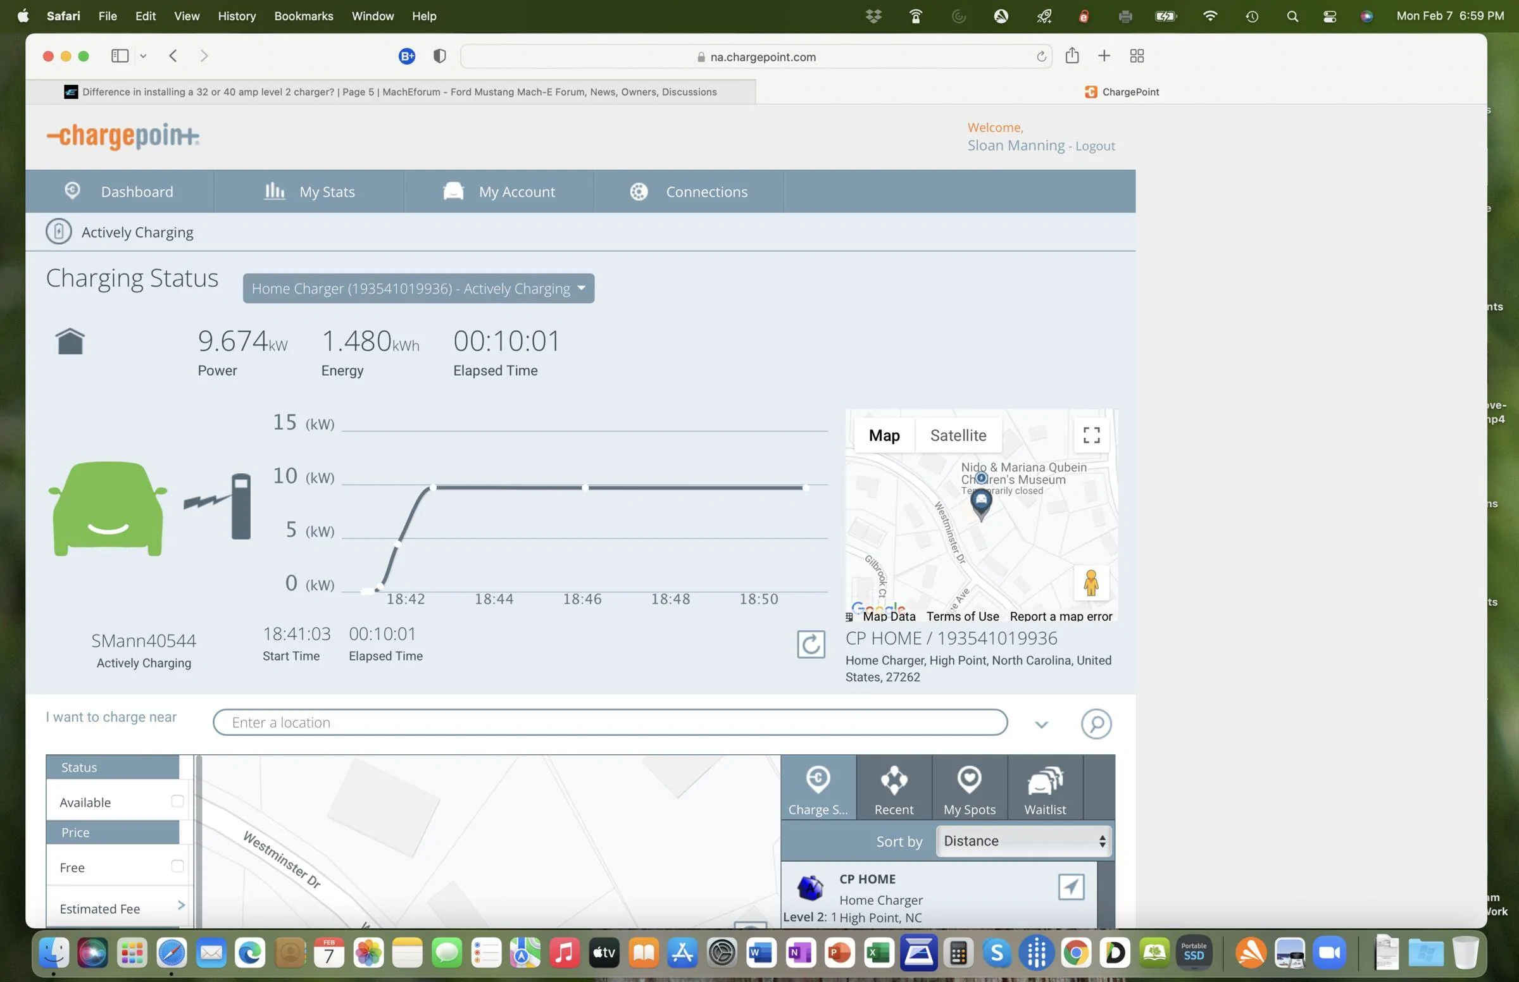Switch to the ChargePoint tab
1519x982 pixels.
1122,92
